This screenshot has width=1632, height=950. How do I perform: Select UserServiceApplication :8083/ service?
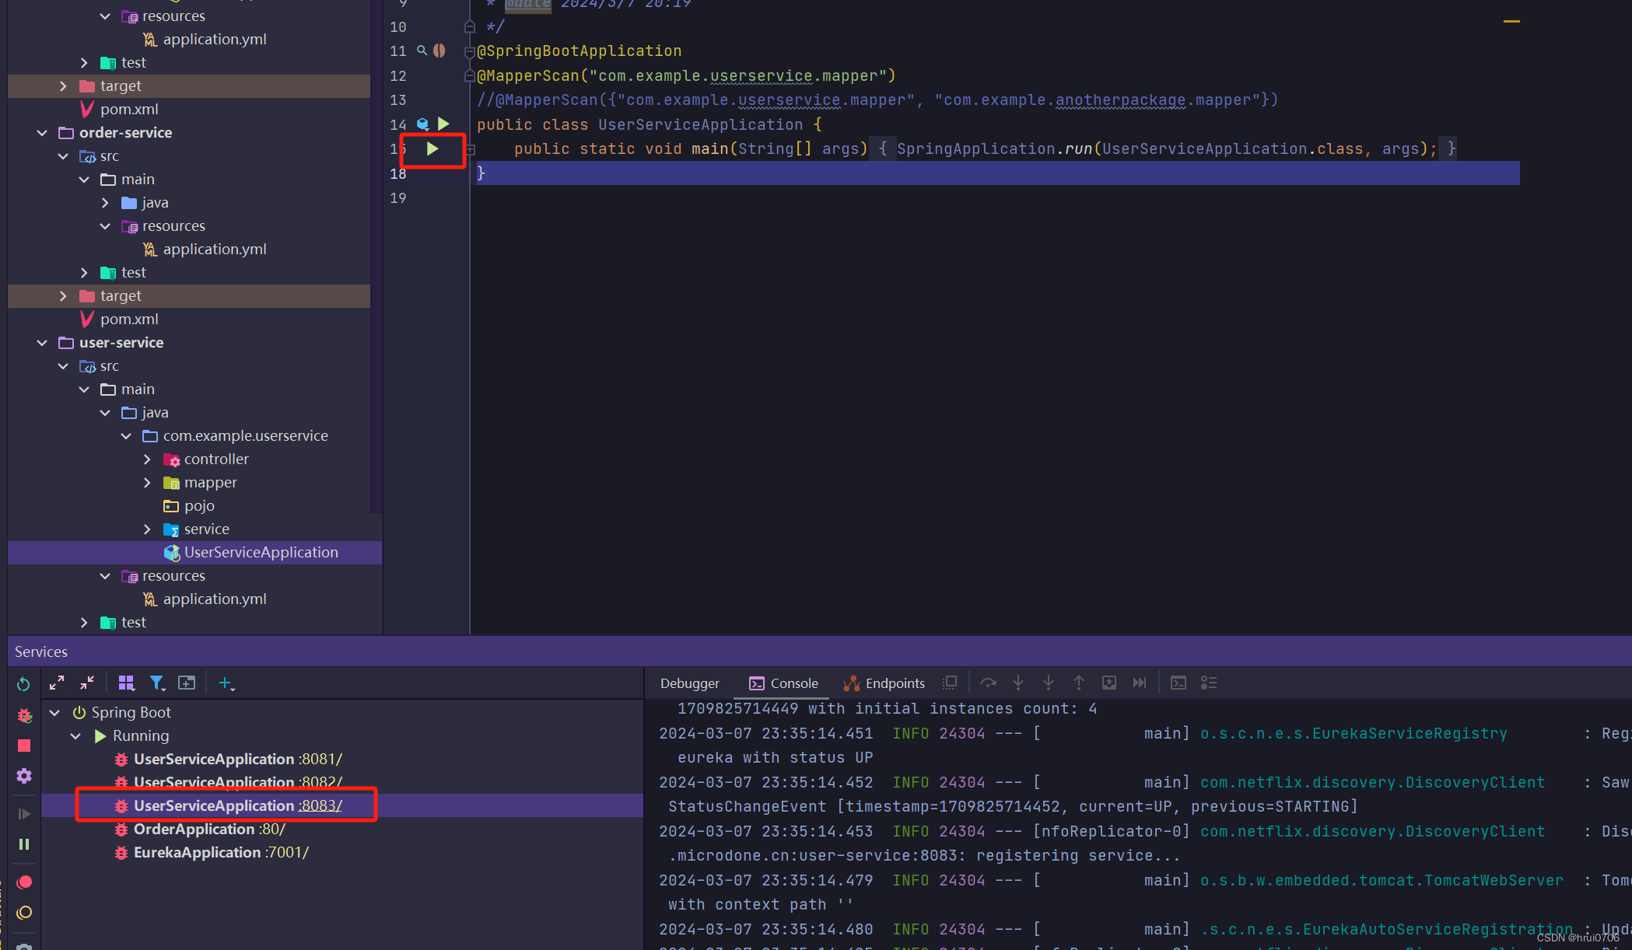tap(236, 804)
